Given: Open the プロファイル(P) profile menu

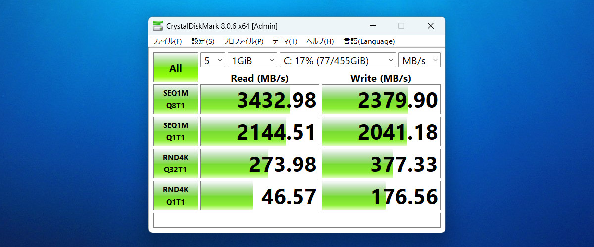Looking at the screenshot, I should point(244,41).
